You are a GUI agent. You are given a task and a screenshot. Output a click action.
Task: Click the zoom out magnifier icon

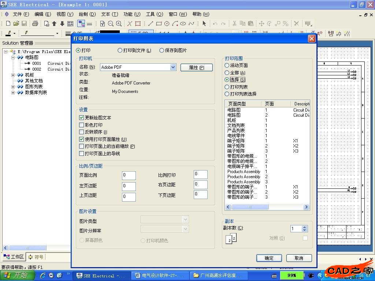(x=111, y=23)
